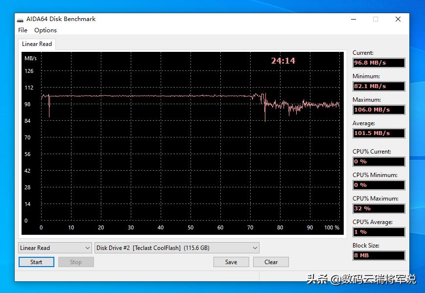This screenshot has height=293, width=425.
Task: Click the Minimum field showing 82.1 MB/s
Action: tap(378, 86)
